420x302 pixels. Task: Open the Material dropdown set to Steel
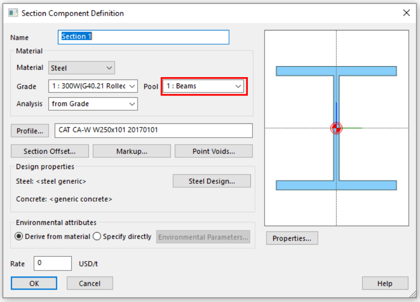click(82, 68)
